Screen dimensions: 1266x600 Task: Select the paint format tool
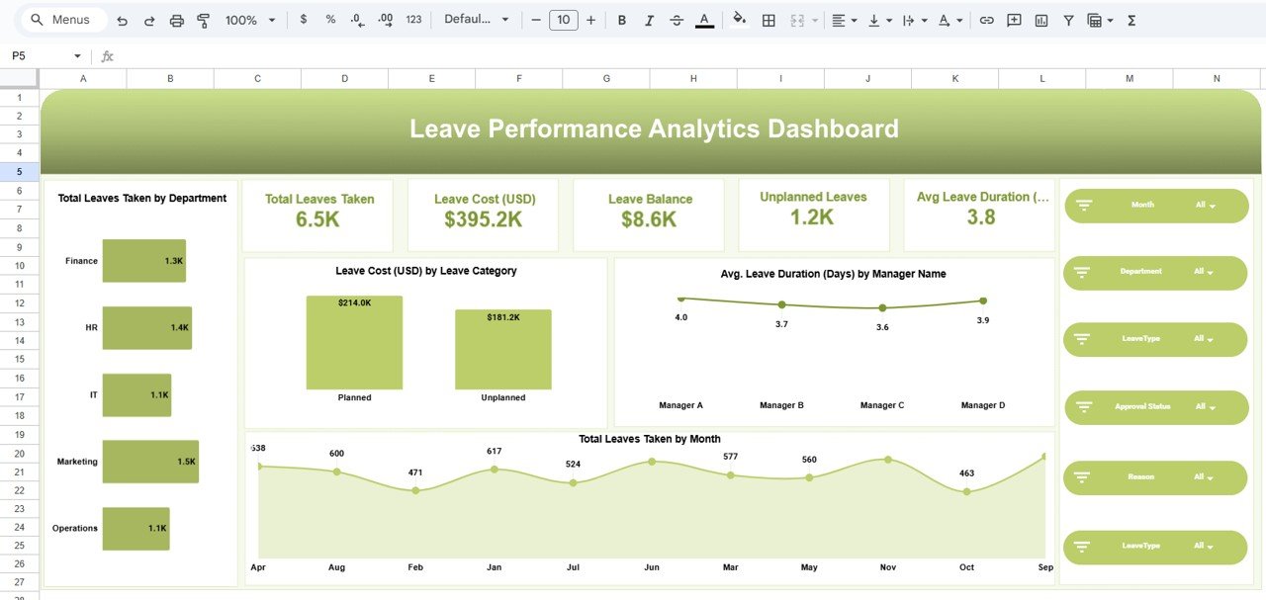[x=204, y=20]
